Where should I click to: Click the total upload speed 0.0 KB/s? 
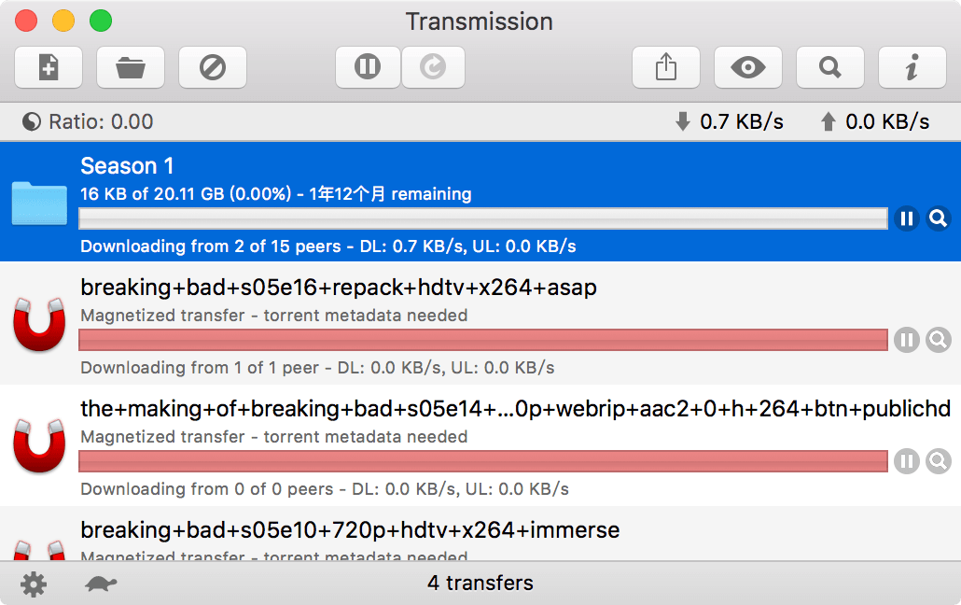(x=887, y=122)
